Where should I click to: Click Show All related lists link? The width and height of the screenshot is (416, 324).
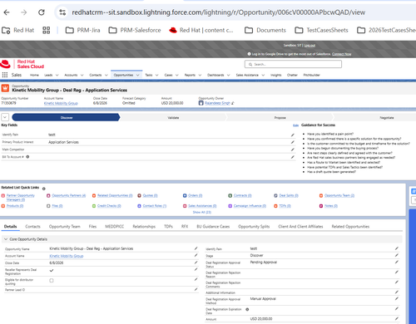point(202,212)
